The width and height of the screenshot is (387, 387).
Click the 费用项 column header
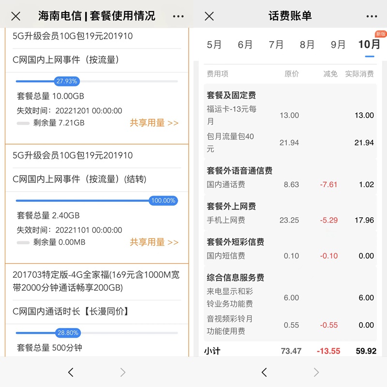[x=217, y=74]
